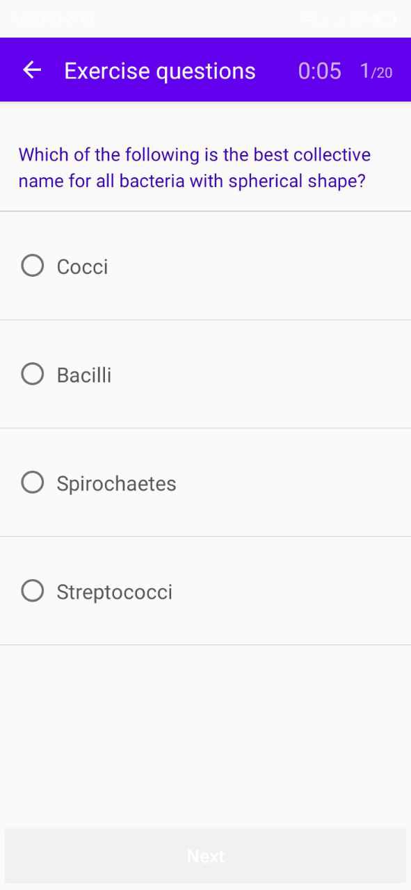Go back using the left arrow icon
Screen dimensions: 411x890
tap(32, 70)
